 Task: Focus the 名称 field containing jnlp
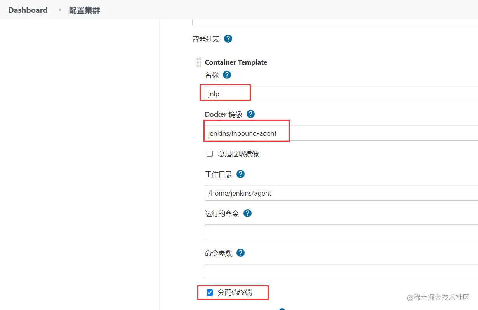[341, 94]
